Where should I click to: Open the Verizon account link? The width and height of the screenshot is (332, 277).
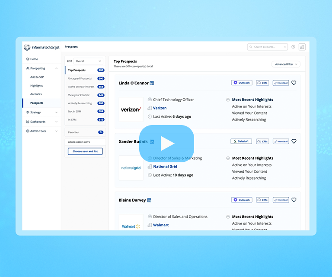(160, 108)
